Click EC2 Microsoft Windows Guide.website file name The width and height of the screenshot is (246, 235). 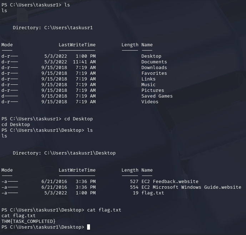[x=191, y=187]
